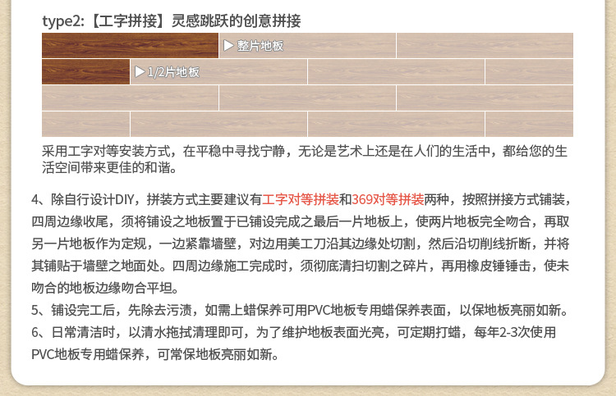This screenshot has width=616, height=396.
Task: Click line starting 5、铺设完工后
Action: click(x=301, y=310)
